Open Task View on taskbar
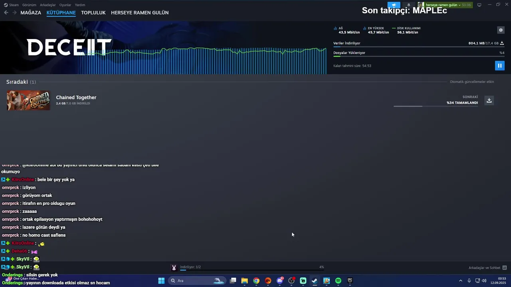The width and height of the screenshot is (511, 287). (233, 281)
